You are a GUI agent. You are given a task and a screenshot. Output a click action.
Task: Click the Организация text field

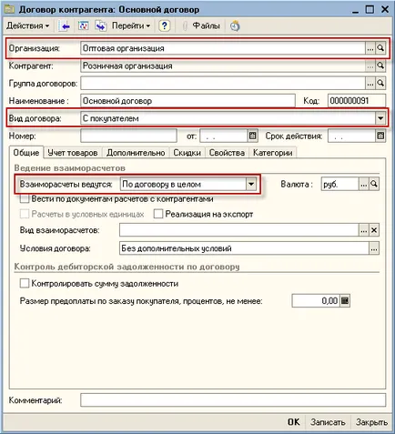223,48
